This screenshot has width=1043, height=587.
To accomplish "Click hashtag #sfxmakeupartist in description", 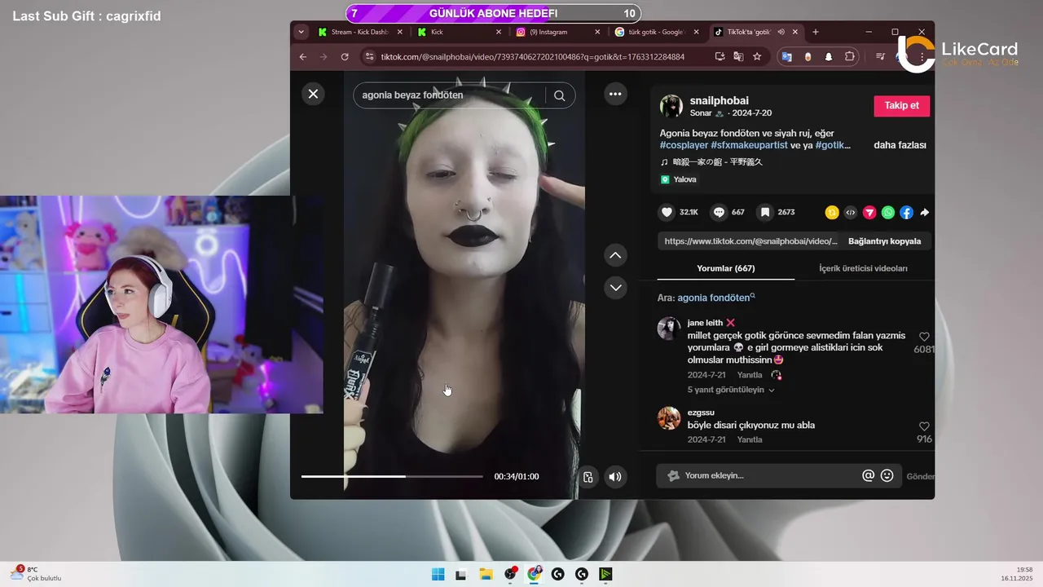I will point(750,145).
